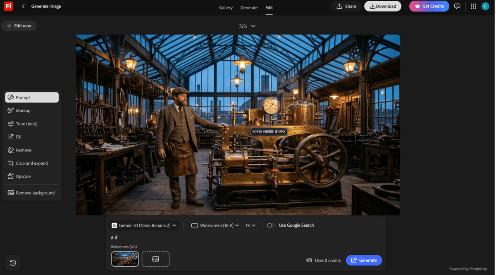The width and height of the screenshot is (496, 275).
Task: Click Edit new button
Action: click(19, 26)
